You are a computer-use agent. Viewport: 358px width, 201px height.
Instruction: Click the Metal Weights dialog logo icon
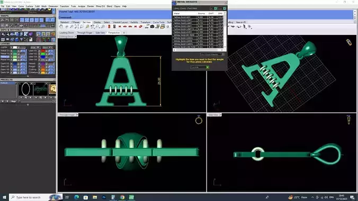174,3
